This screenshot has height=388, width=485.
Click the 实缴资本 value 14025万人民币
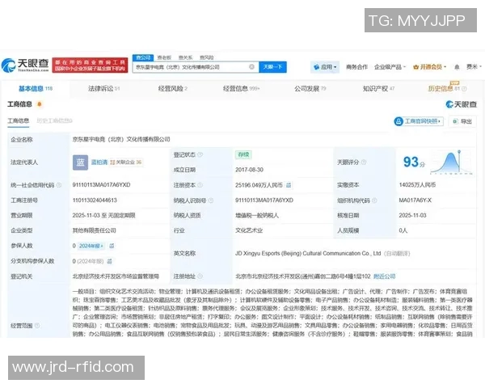click(417, 185)
